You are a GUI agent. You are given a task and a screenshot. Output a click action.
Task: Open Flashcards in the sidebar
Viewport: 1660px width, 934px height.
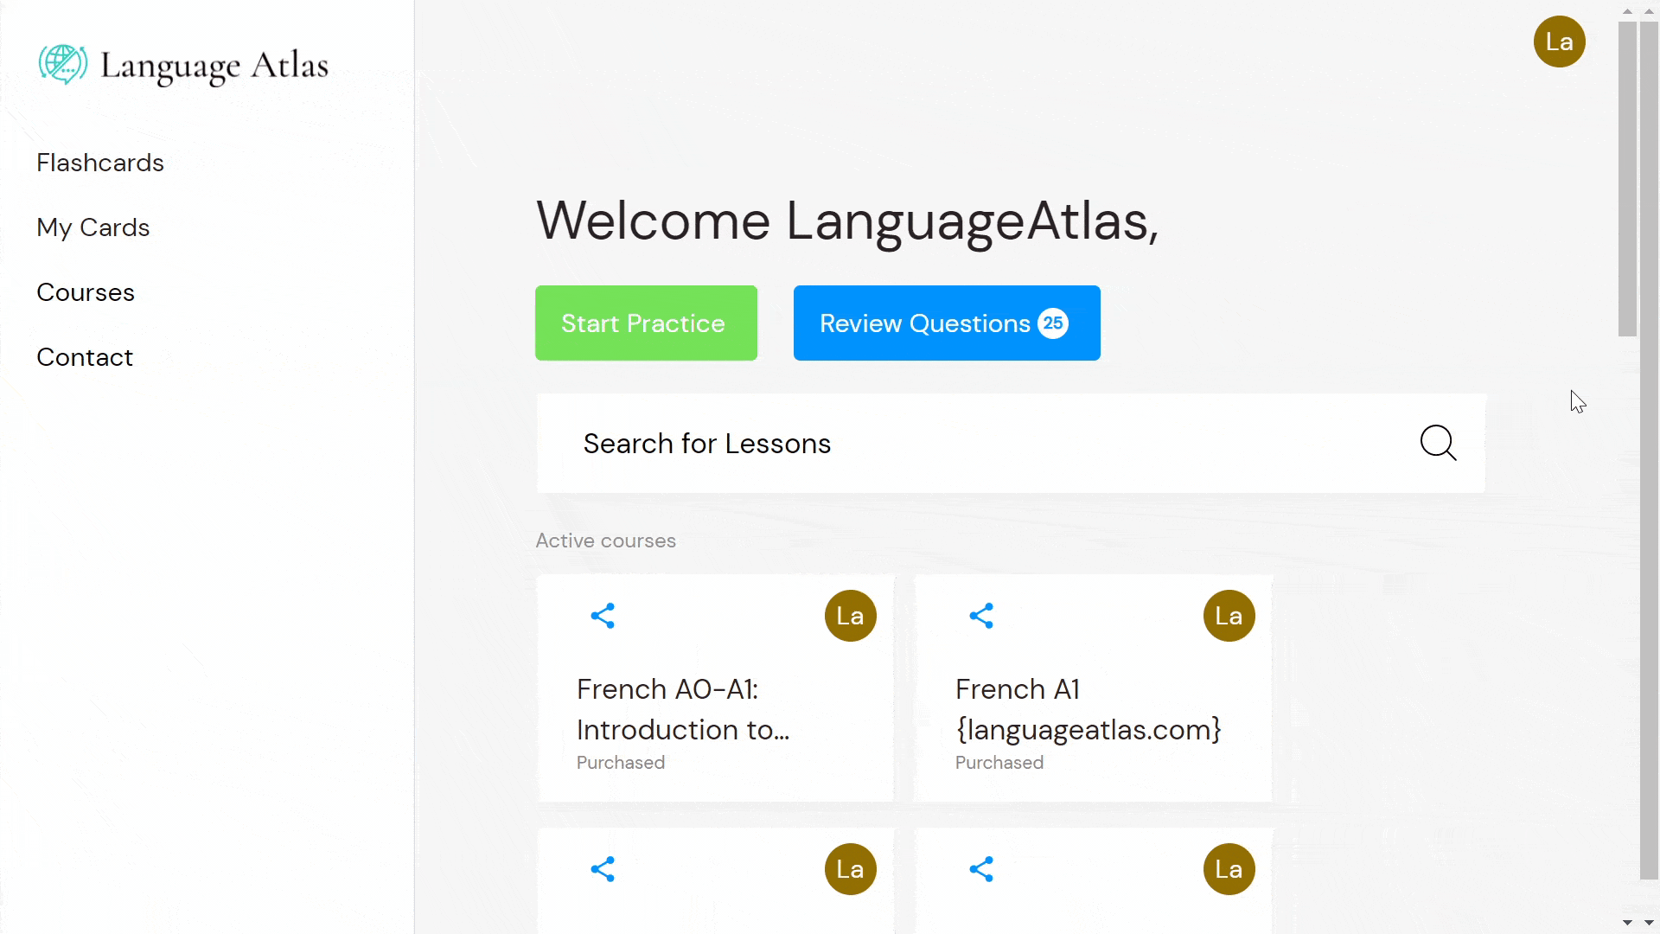pyautogui.click(x=100, y=163)
